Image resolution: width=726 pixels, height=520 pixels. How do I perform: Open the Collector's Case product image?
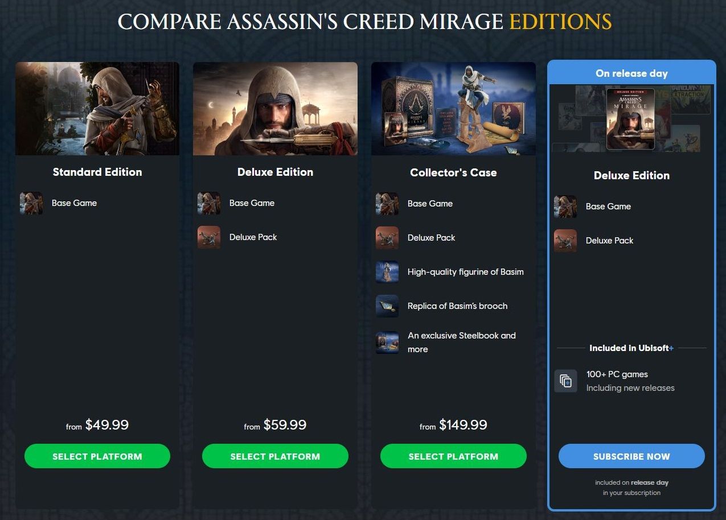point(453,109)
